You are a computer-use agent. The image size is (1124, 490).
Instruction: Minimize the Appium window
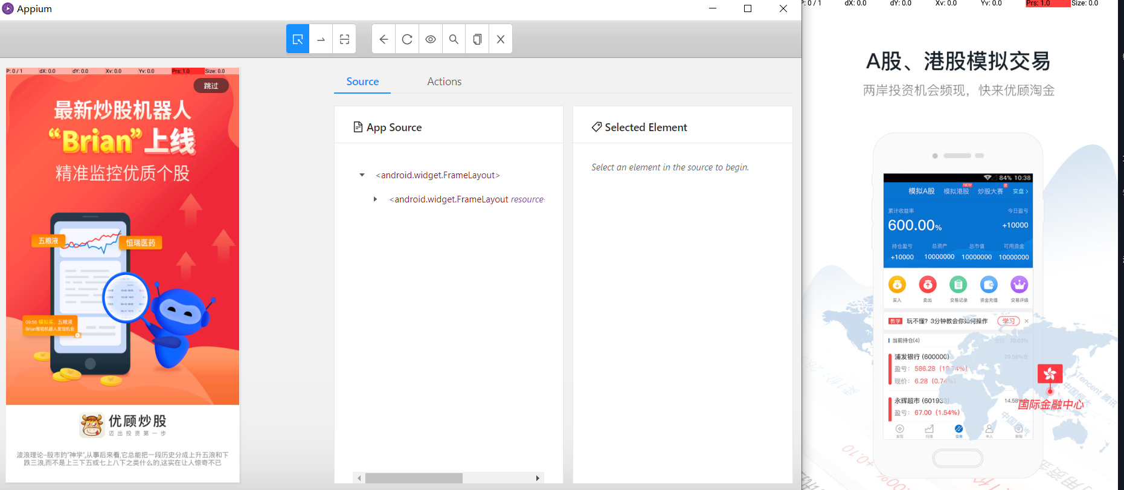click(713, 8)
